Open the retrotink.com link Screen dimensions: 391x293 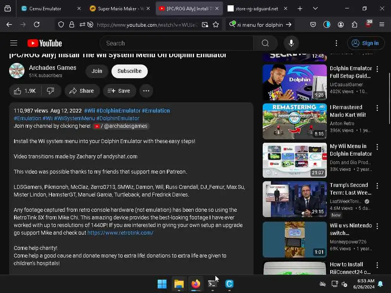click(x=120, y=233)
